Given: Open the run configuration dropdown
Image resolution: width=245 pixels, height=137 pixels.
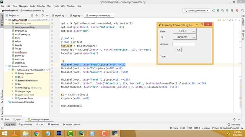Looking at the screenshot, I should coord(196,10).
